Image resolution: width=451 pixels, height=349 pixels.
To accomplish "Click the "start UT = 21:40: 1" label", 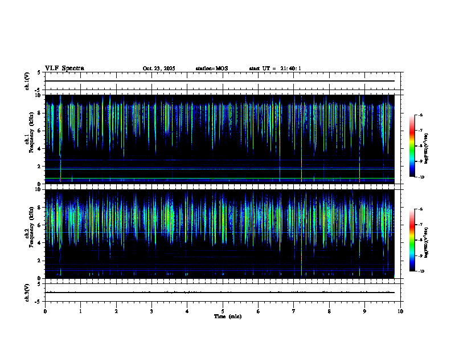I will click(275, 68).
